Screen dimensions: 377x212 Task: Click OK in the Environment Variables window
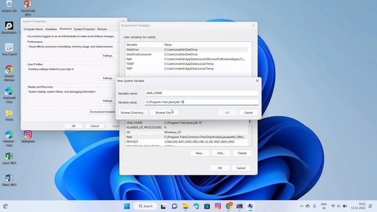[220, 168]
